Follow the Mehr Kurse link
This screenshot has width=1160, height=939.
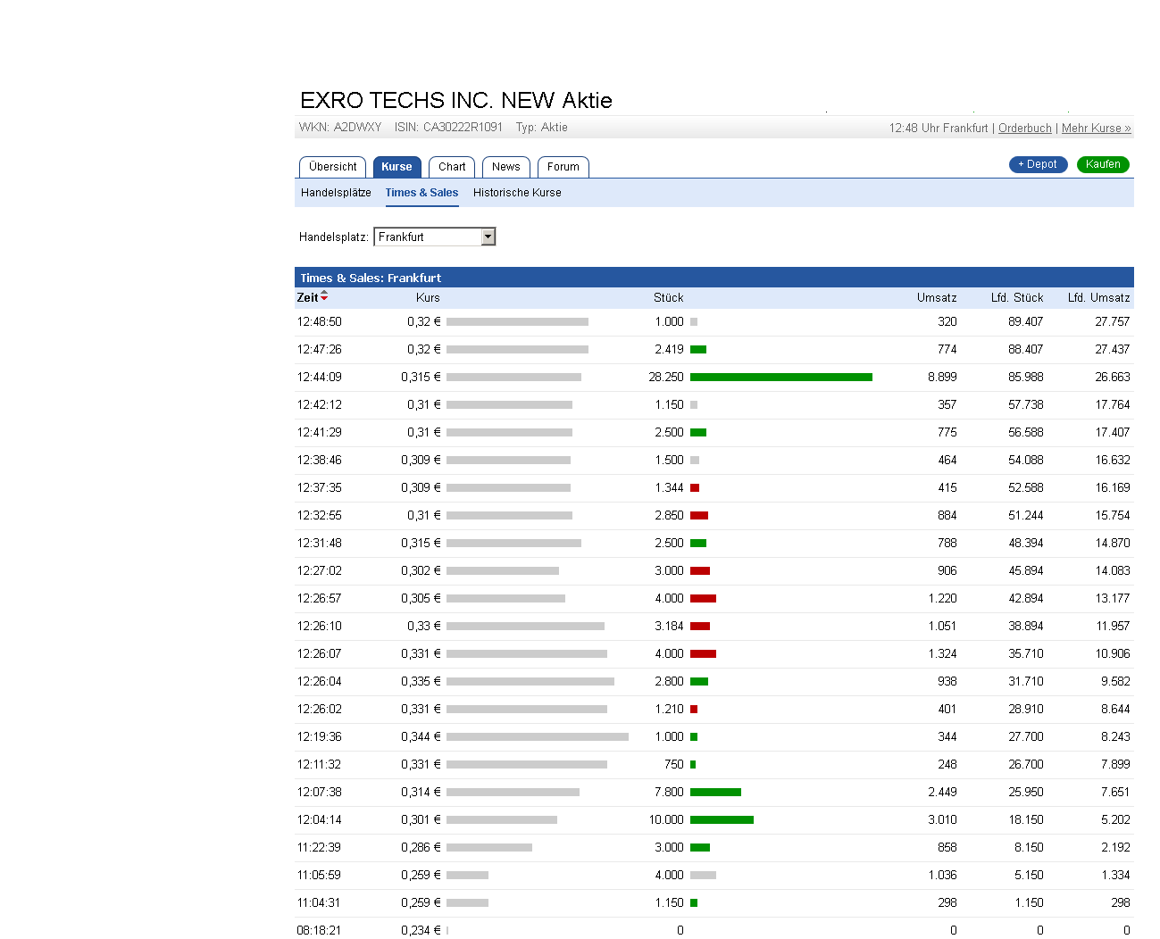1096,129
